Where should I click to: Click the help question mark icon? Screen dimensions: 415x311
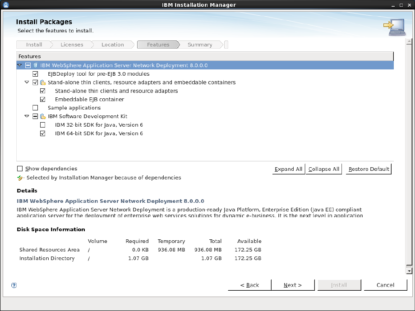click(x=14, y=285)
